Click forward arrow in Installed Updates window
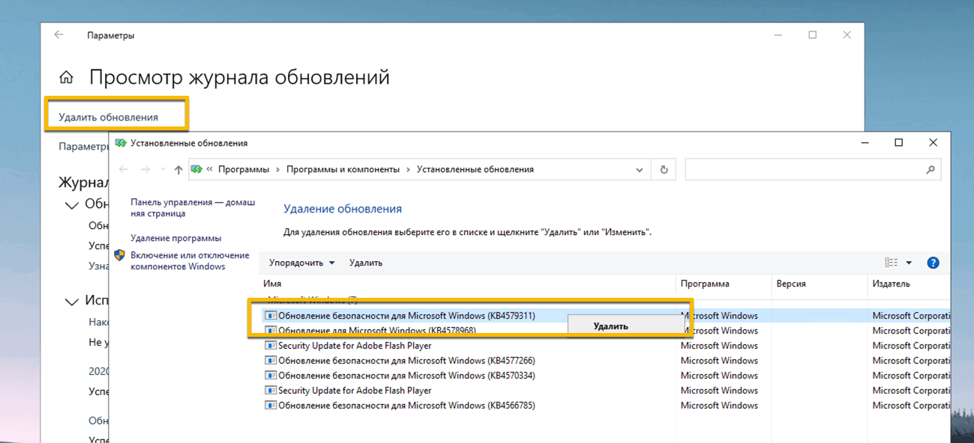974x443 pixels. (145, 170)
